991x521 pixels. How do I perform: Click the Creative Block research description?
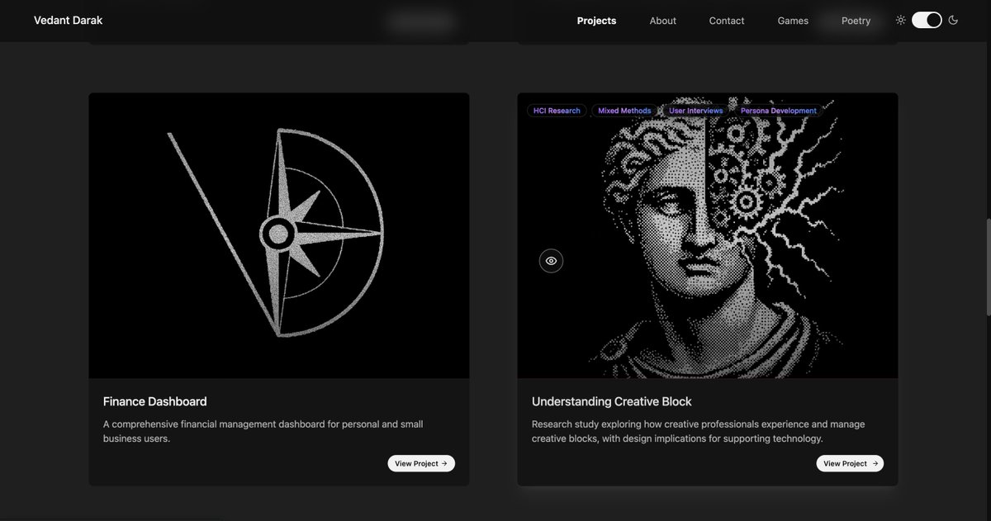pyautogui.click(x=699, y=431)
